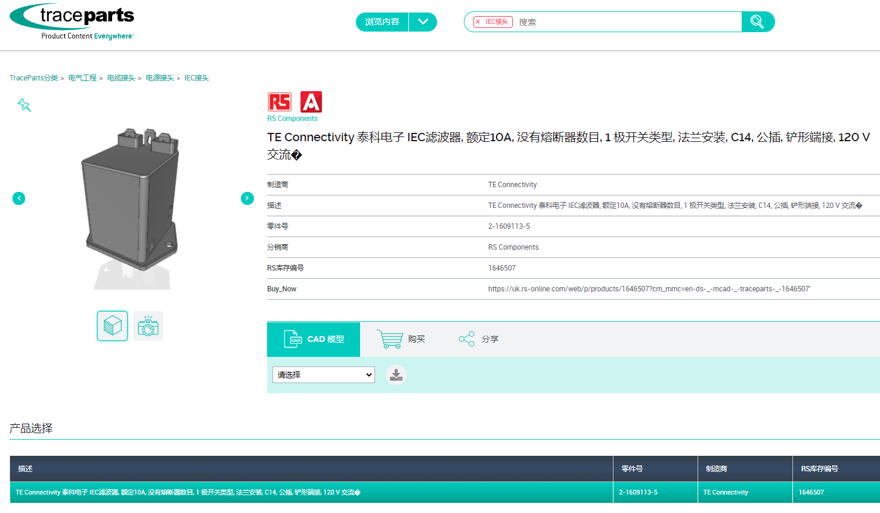The image size is (880, 513).
Task: Open the 分享 share tab
Action: (479, 340)
